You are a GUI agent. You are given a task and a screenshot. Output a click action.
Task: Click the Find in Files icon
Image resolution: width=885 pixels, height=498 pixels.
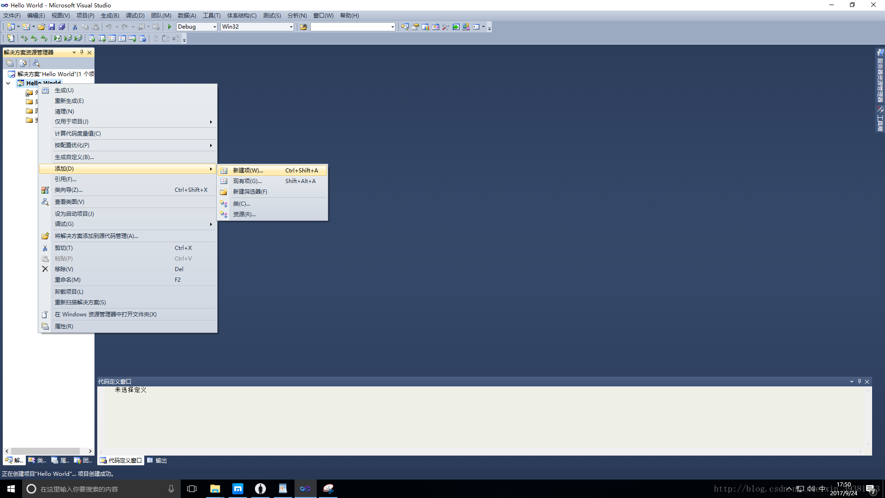[303, 27]
